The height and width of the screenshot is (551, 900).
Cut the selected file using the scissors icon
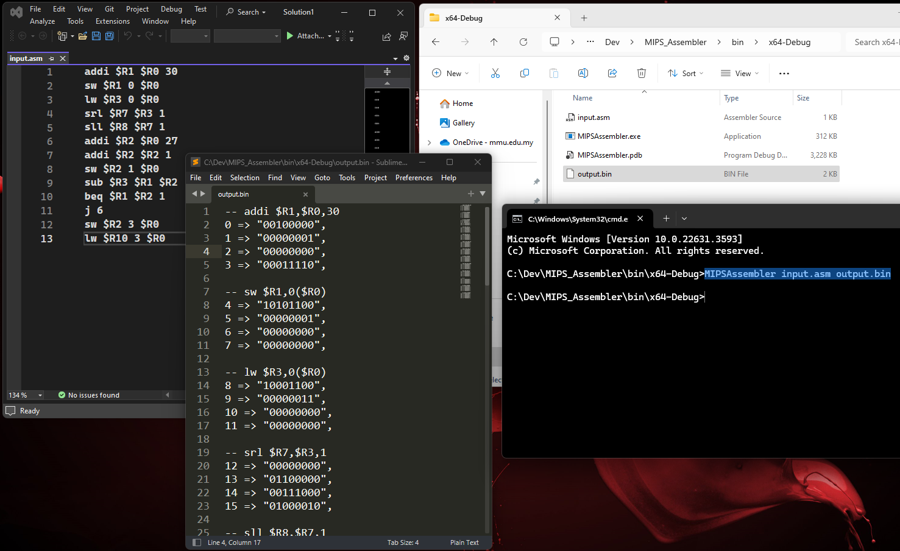coord(494,73)
